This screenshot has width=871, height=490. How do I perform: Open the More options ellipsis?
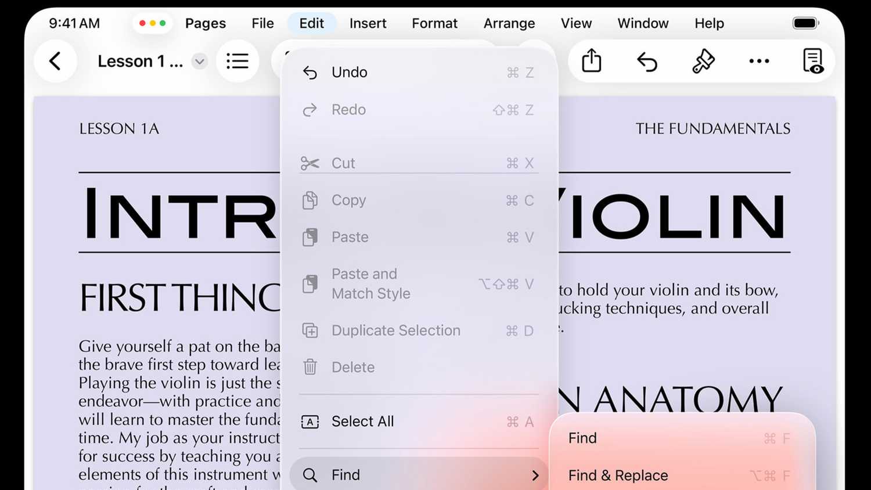point(759,60)
